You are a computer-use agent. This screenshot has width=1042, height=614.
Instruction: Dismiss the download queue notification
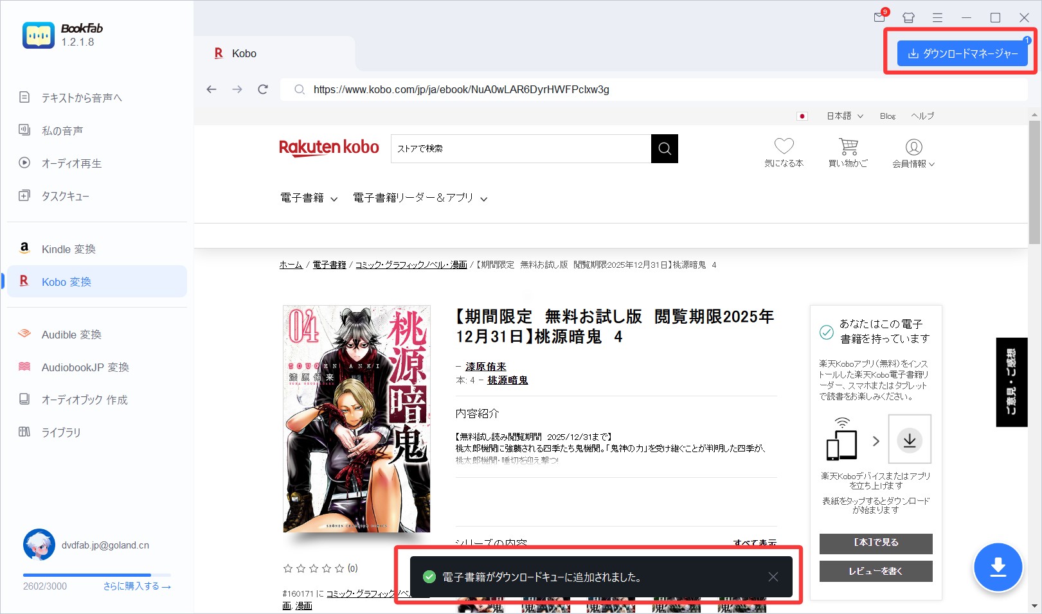coord(773,577)
